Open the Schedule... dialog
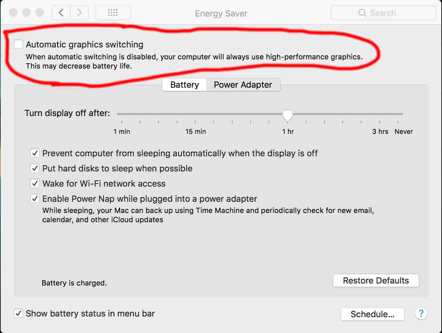Screen dimensions: 442x333 coord(373,314)
